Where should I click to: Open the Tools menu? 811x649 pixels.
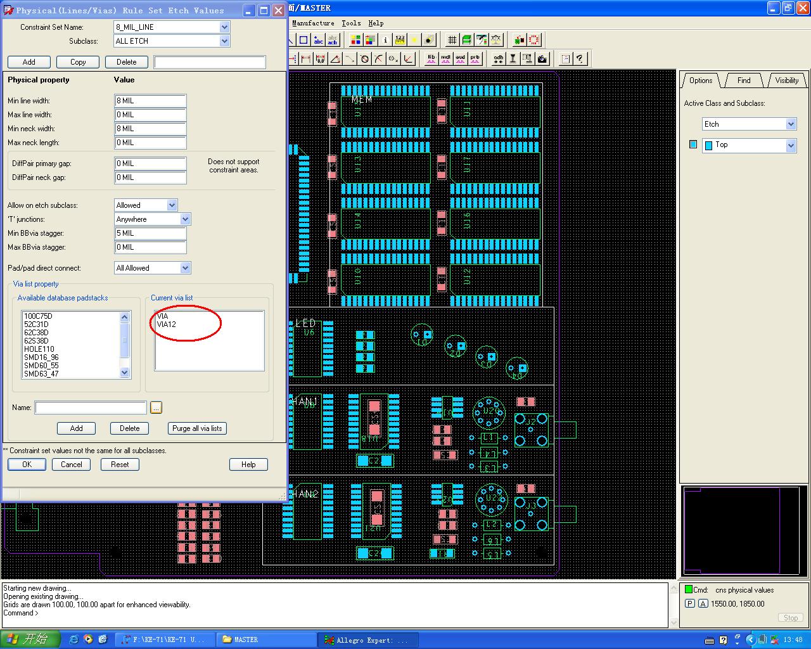click(x=351, y=23)
